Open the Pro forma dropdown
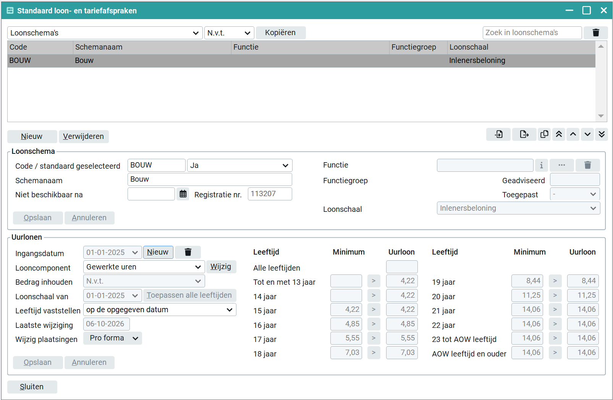The image size is (613, 400). click(x=113, y=338)
